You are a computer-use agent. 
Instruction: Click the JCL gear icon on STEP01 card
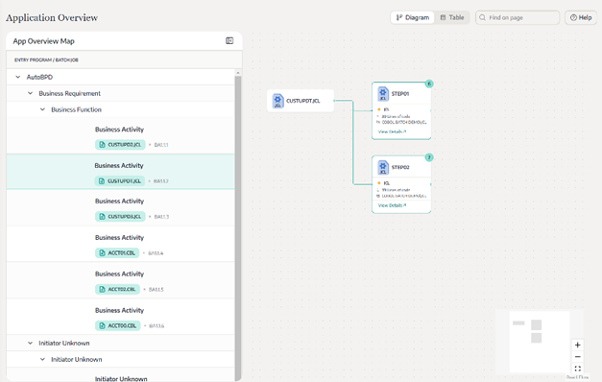(383, 94)
